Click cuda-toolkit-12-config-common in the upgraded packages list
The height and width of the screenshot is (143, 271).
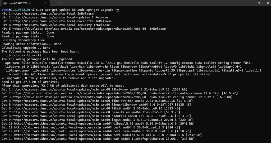coord(167,63)
